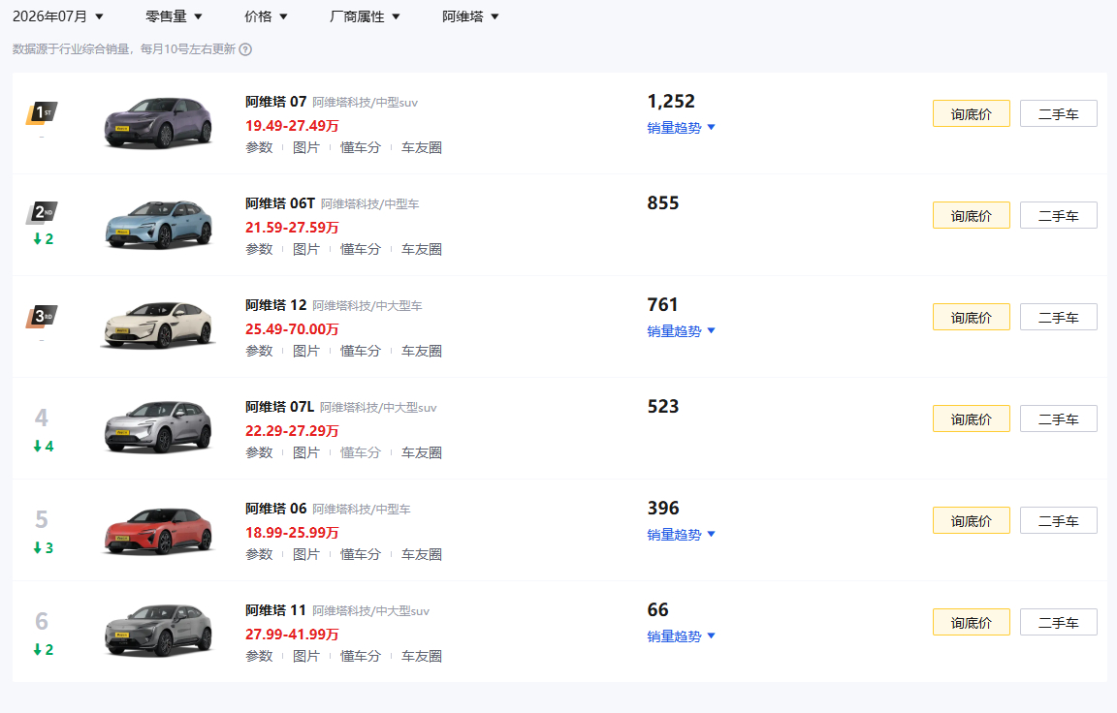Expand 销量趋势 for 阿维塔 06
Image resolution: width=1117 pixels, height=713 pixels.
(681, 535)
